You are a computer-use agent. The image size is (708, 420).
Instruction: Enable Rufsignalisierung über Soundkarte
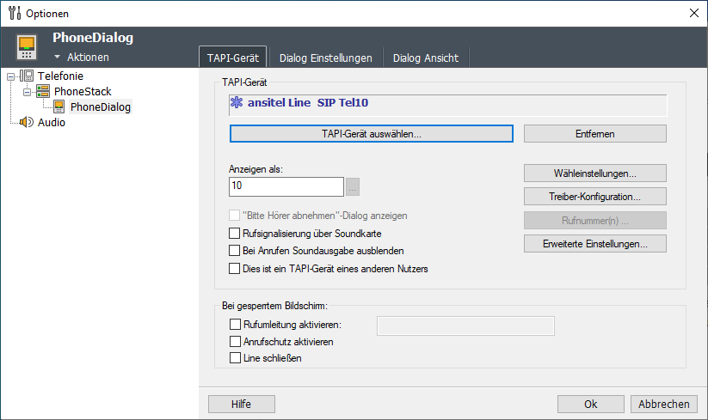tap(234, 233)
